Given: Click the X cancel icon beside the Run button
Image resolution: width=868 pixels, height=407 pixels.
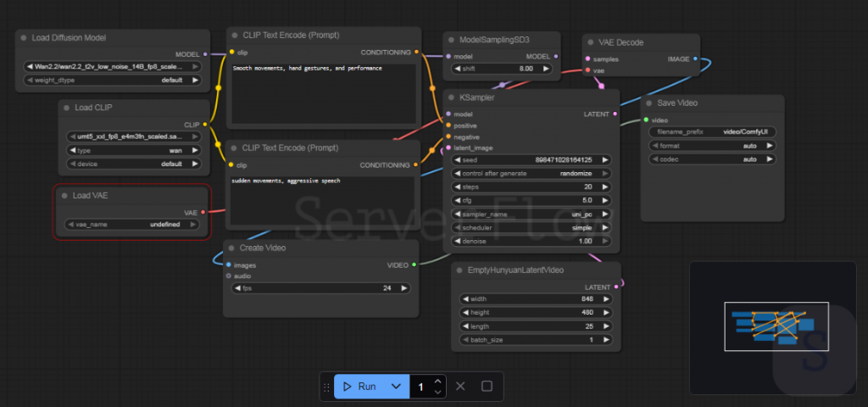Looking at the screenshot, I should click(460, 386).
